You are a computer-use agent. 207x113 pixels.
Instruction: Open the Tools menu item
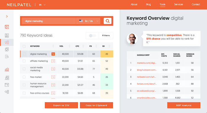coord(162,4)
